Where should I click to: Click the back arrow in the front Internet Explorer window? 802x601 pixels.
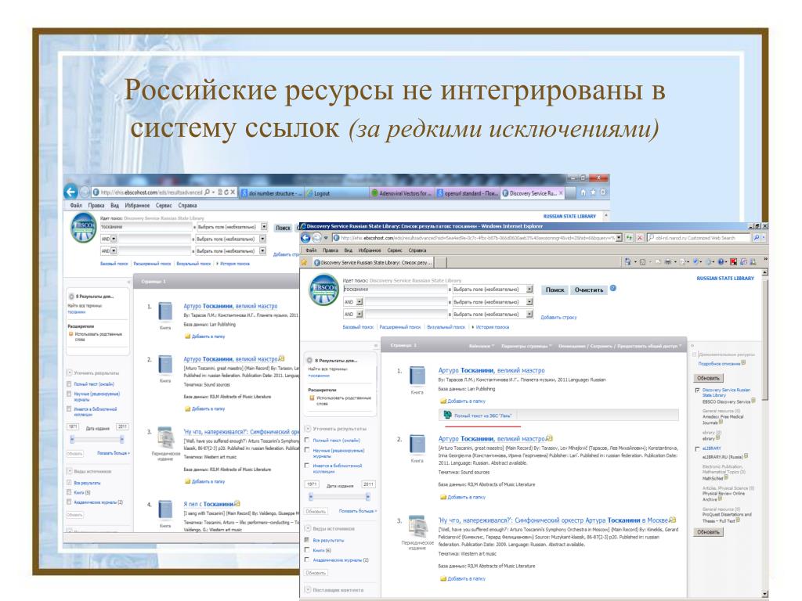click(x=305, y=238)
